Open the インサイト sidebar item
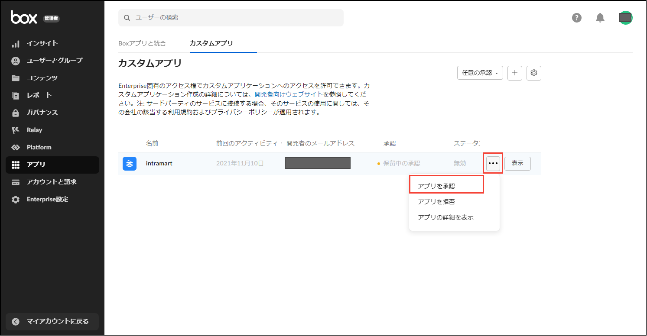 pos(42,43)
